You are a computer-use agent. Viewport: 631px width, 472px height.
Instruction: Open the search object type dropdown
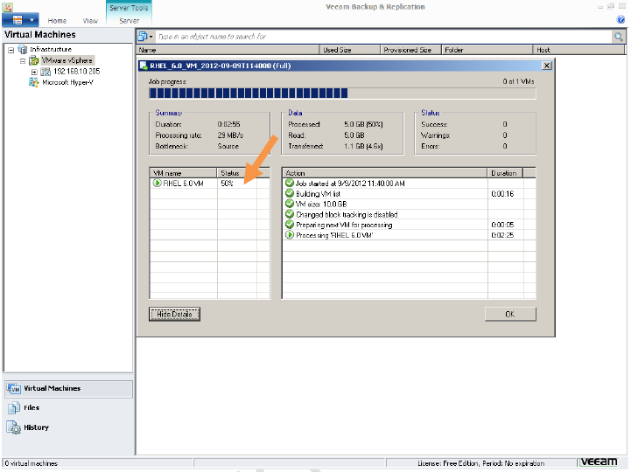(146, 37)
